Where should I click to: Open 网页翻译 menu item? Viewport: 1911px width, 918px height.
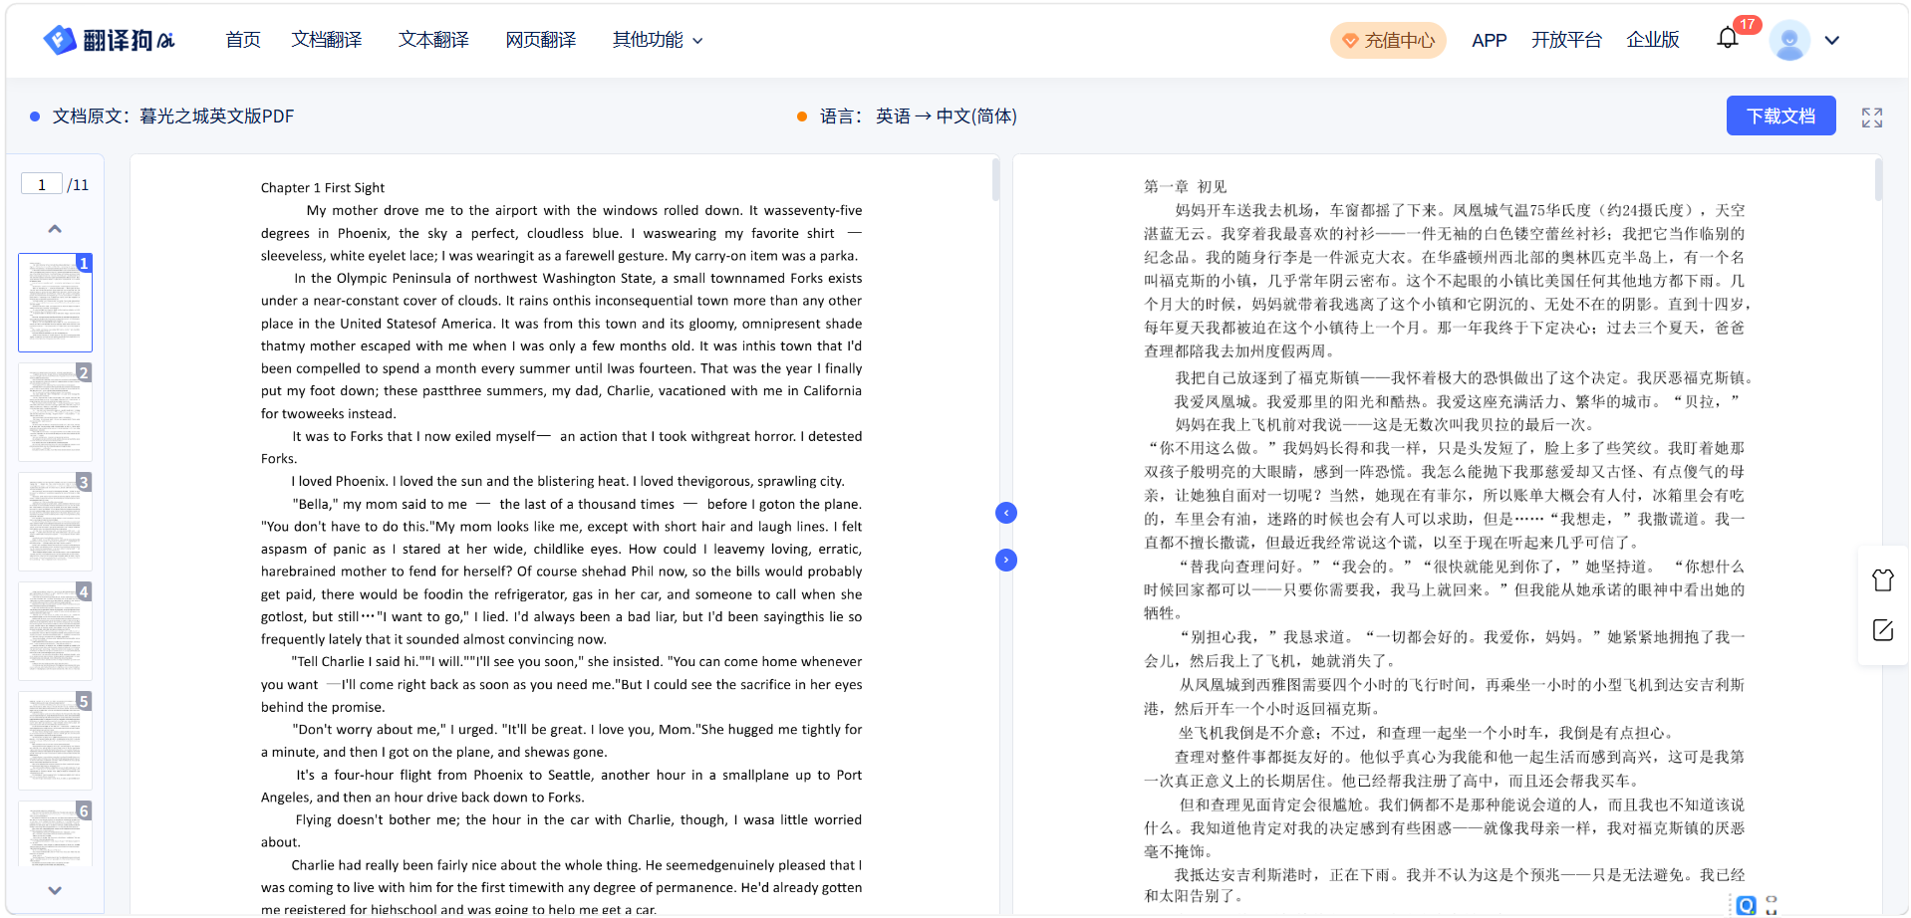[x=540, y=40]
